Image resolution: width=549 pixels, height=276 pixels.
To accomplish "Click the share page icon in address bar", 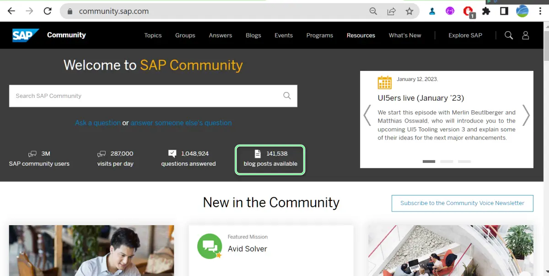I will 391,11.
